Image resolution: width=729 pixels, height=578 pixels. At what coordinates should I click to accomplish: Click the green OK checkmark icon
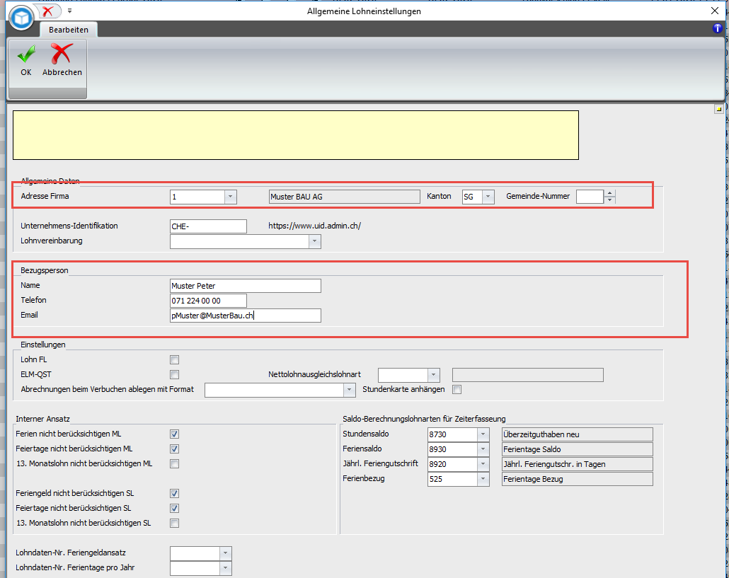click(x=26, y=54)
